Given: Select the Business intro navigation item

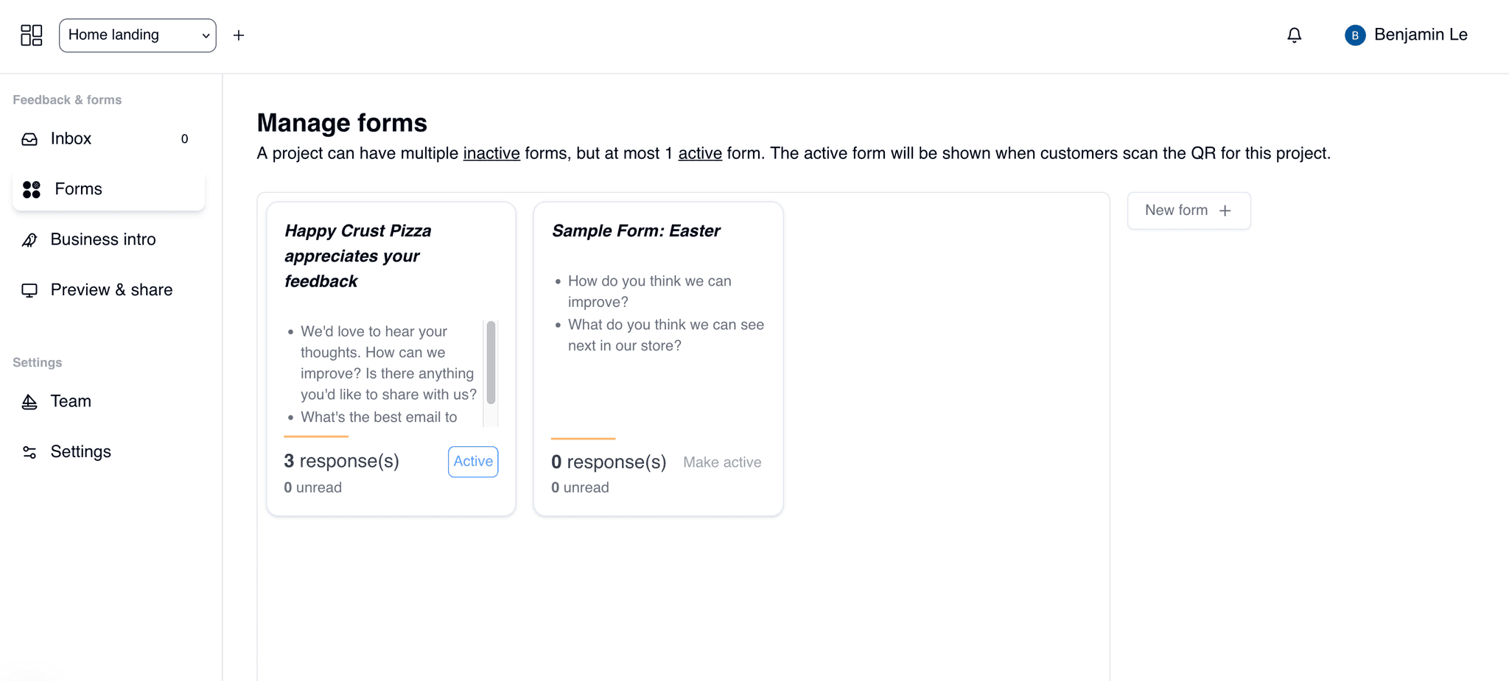Looking at the screenshot, I should click(x=102, y=239).
